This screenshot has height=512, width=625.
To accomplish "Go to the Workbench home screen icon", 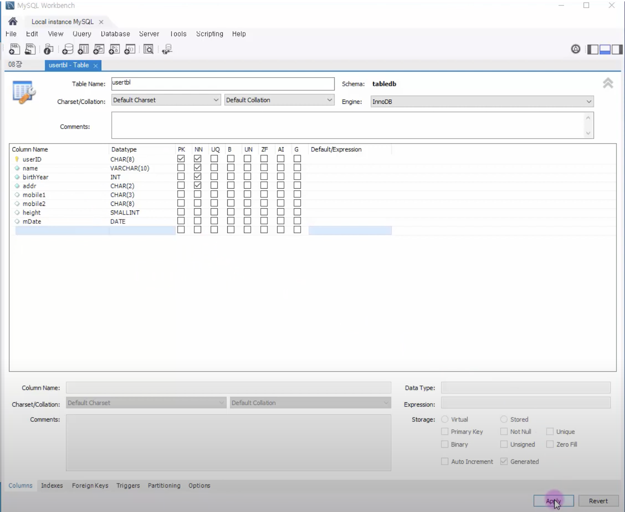I will tap(13, 21).
